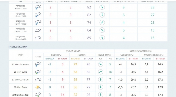Click the 5 GÜNLÜK TAHMİN heading
This screenshot has width=176, height=97.
click(18, 47)
